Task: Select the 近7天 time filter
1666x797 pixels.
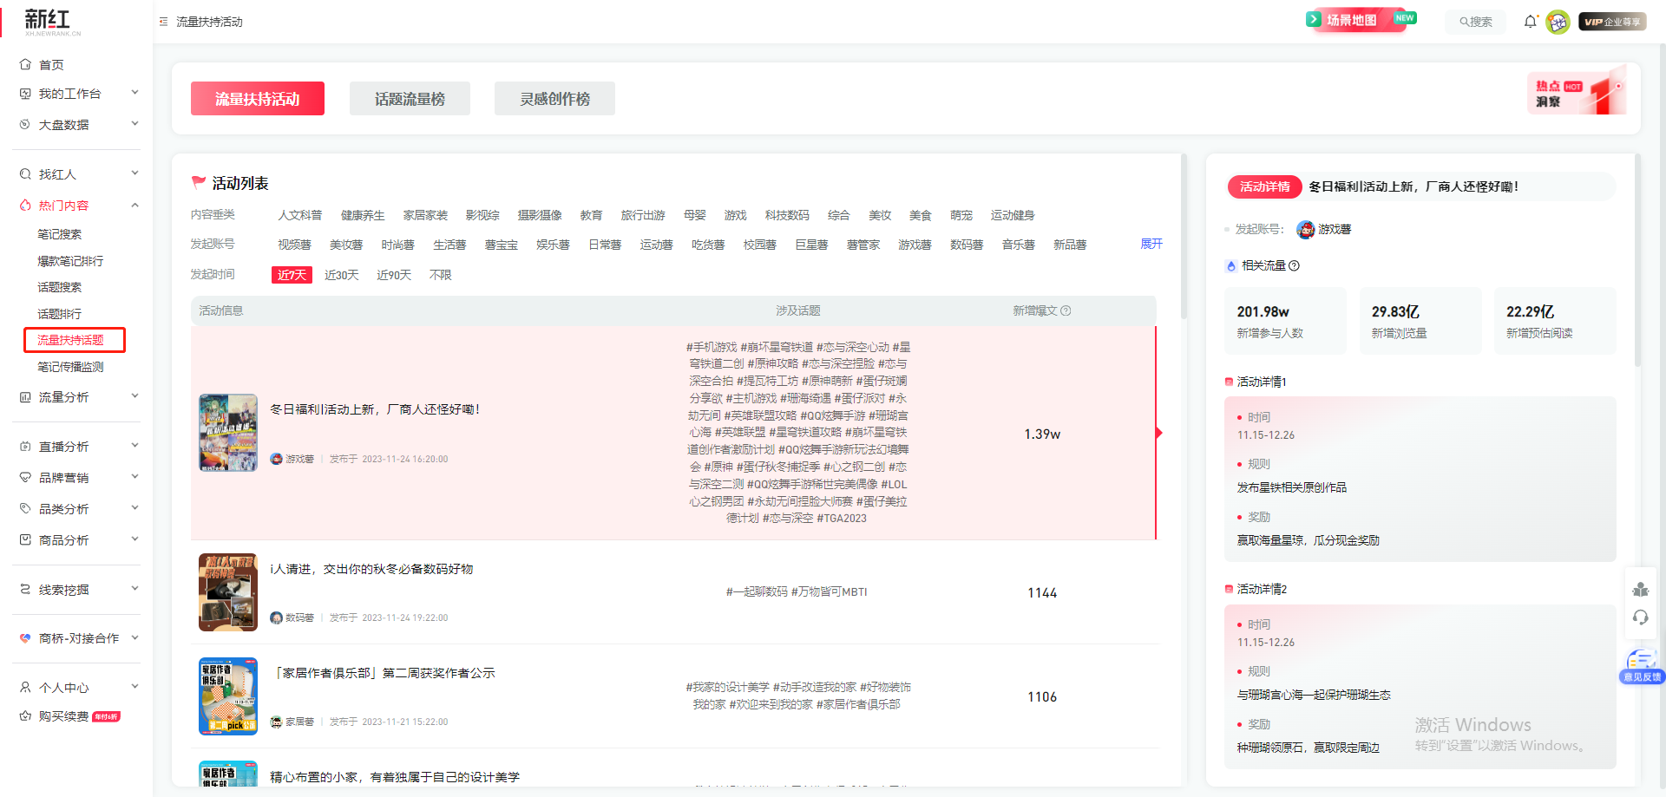Action: [292, 275]
